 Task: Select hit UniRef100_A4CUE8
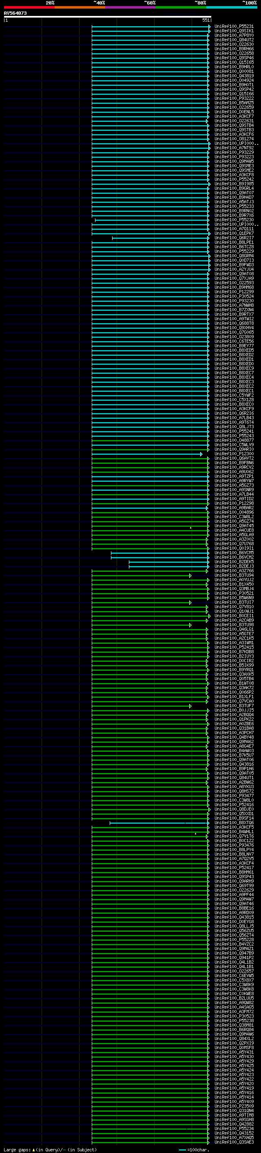tap(234, 530)
